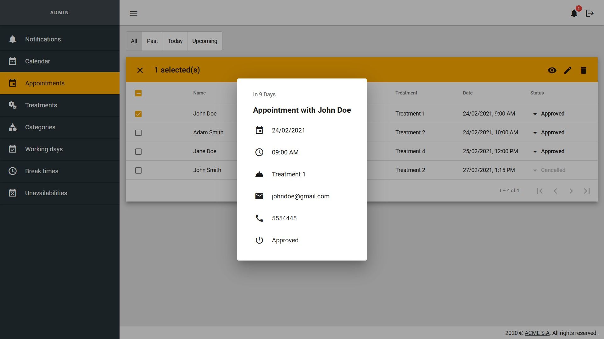604x339 pixels.
Task: Select the Past filter tab
Action: 152,41
